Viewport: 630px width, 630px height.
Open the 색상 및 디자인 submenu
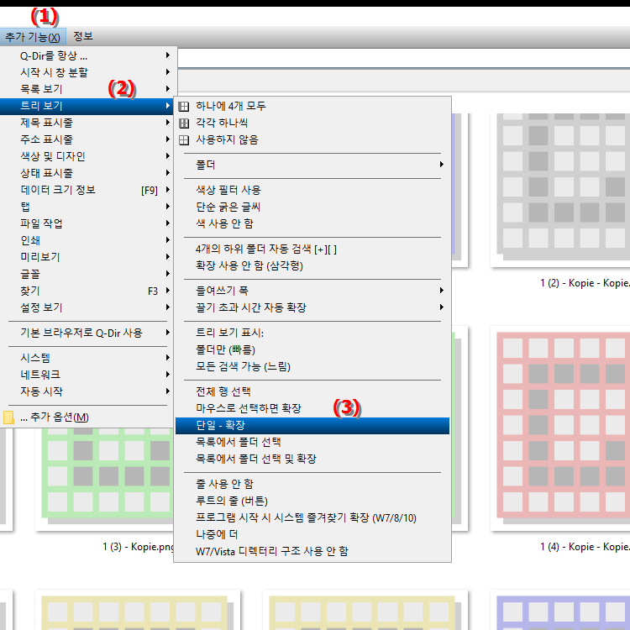point(87,156)
